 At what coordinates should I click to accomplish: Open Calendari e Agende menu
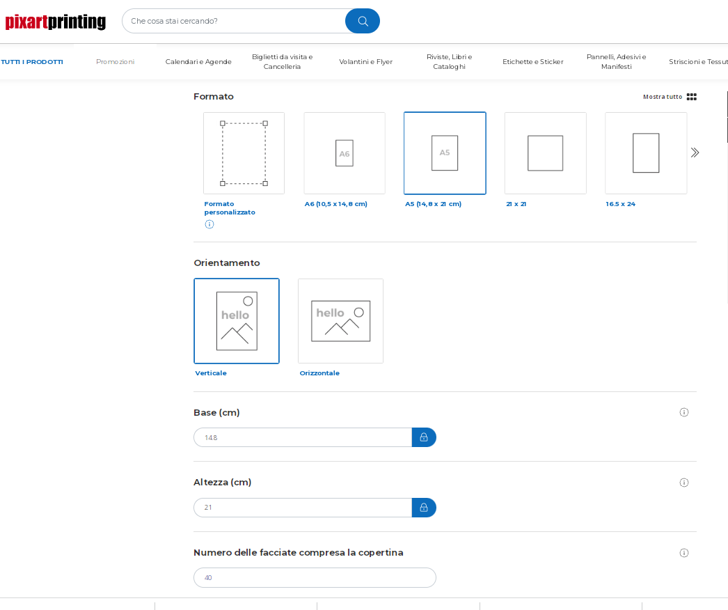coord(198,62)
